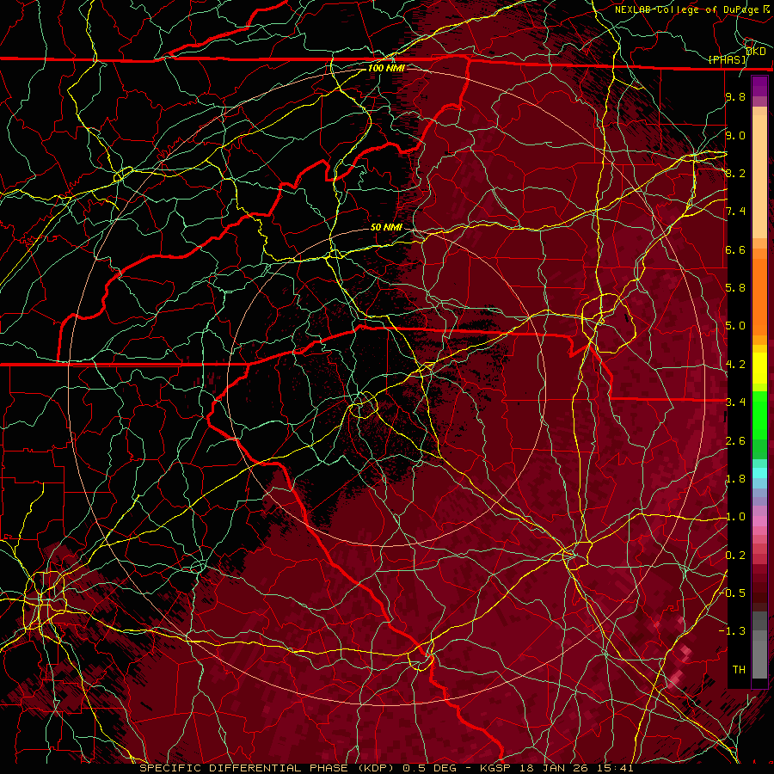Click the purple top segment of the color bar
This screenshot has height=774, width=774.
pos(759,86)
